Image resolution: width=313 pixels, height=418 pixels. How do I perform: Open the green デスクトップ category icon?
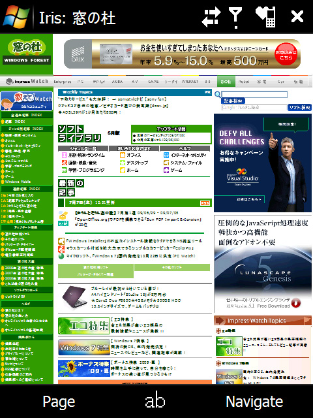pyautogui.click(x=123, y=163)
